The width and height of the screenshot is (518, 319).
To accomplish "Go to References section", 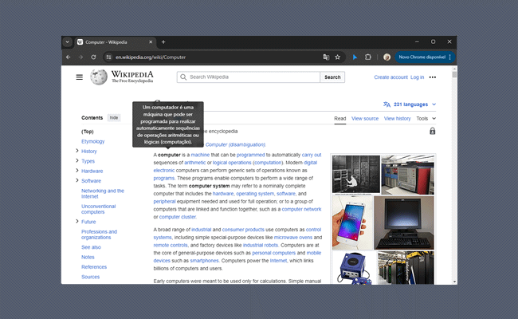I will (94, 267).
